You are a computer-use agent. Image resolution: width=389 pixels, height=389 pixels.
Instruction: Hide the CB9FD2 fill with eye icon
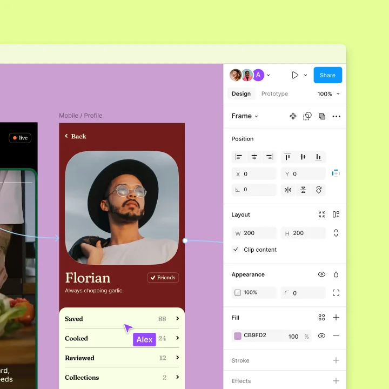[x=321, y=336]
